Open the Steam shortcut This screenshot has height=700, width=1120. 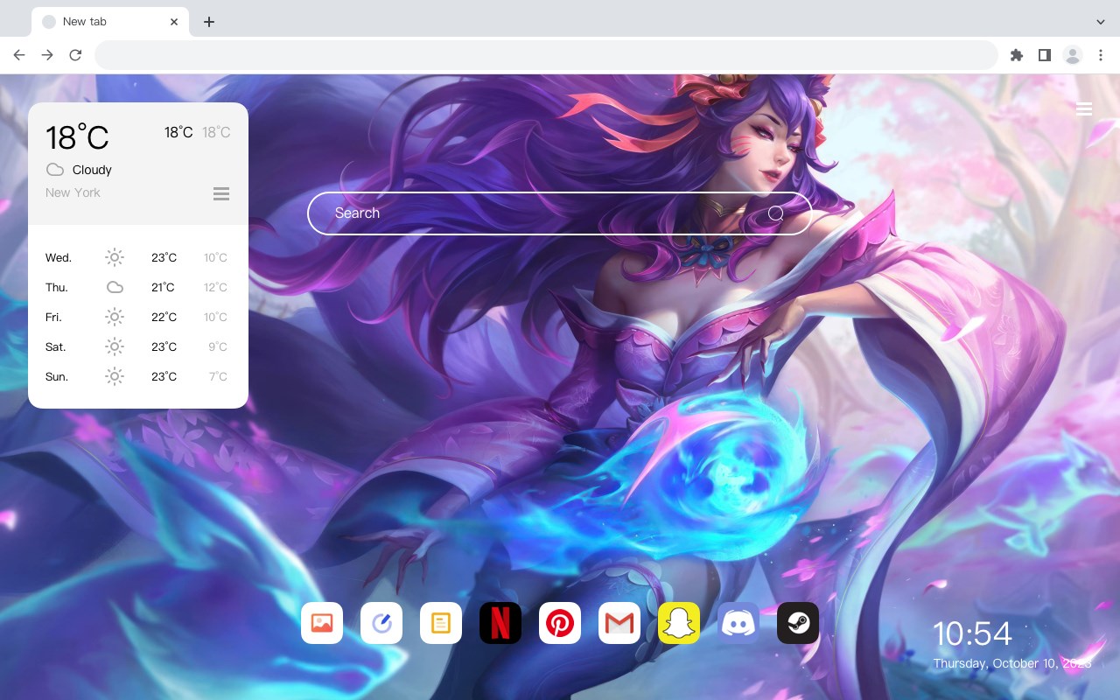click(x=798, y=623)
